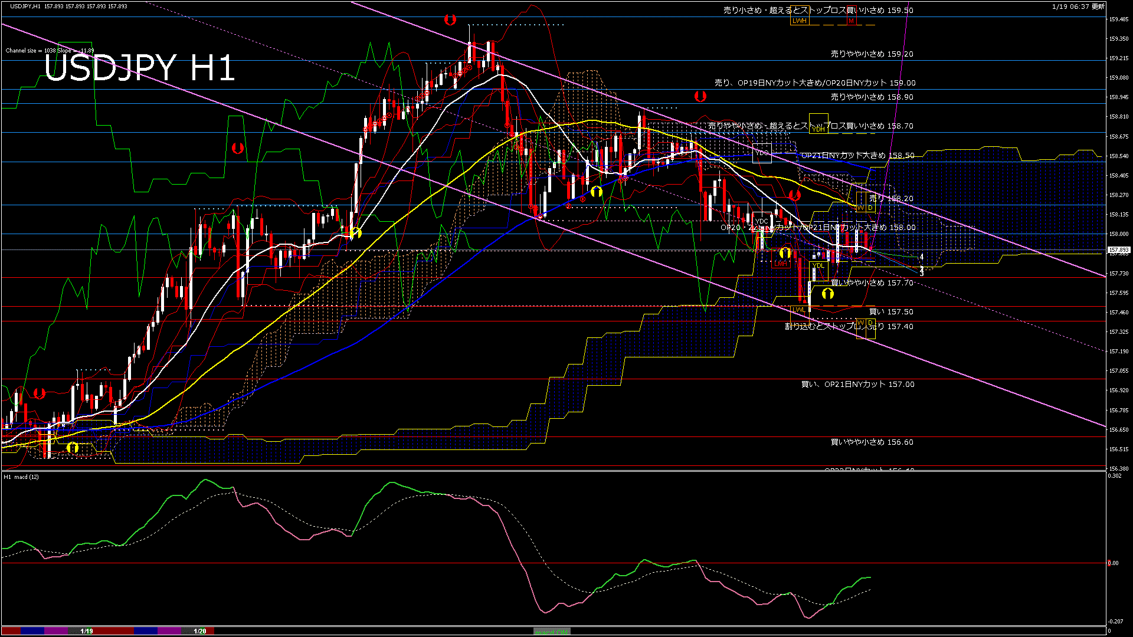The width and height of the screenshot is (1133, 637).
Task: Click red down-arrow signal near 158.90 line
Action: (700, 96)
